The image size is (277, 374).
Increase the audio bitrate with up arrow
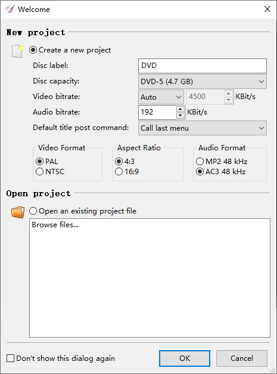pos(180,109)
